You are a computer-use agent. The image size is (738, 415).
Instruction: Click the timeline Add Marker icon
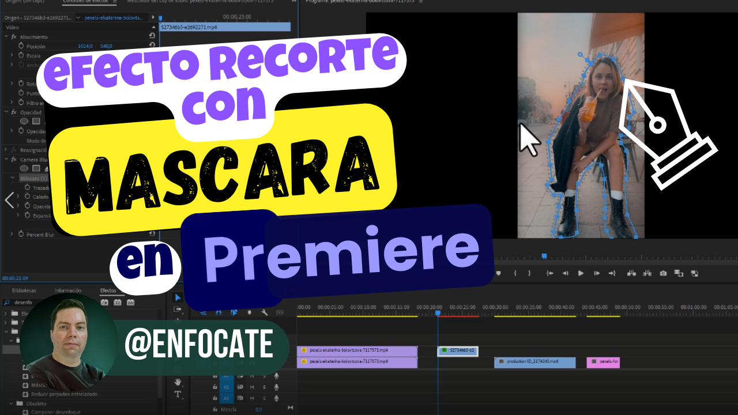point(249,312)
